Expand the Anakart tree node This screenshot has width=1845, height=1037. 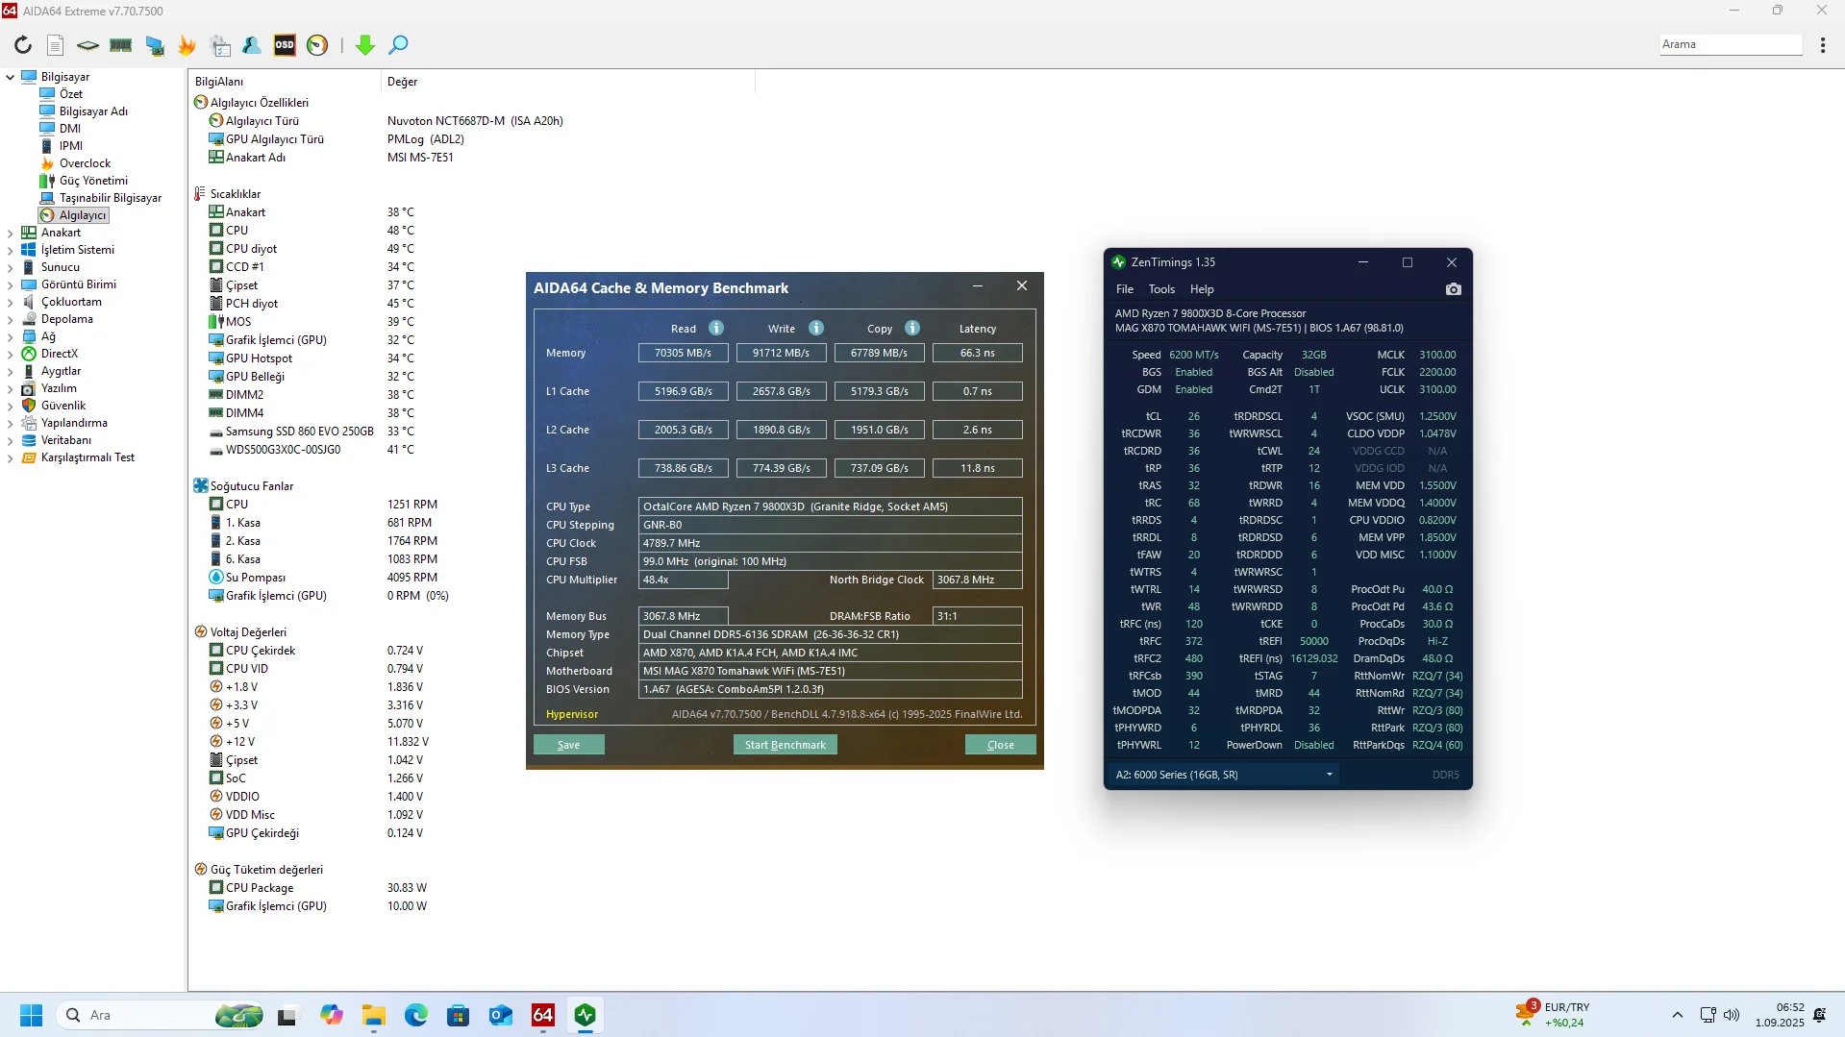tap(11, 233)
